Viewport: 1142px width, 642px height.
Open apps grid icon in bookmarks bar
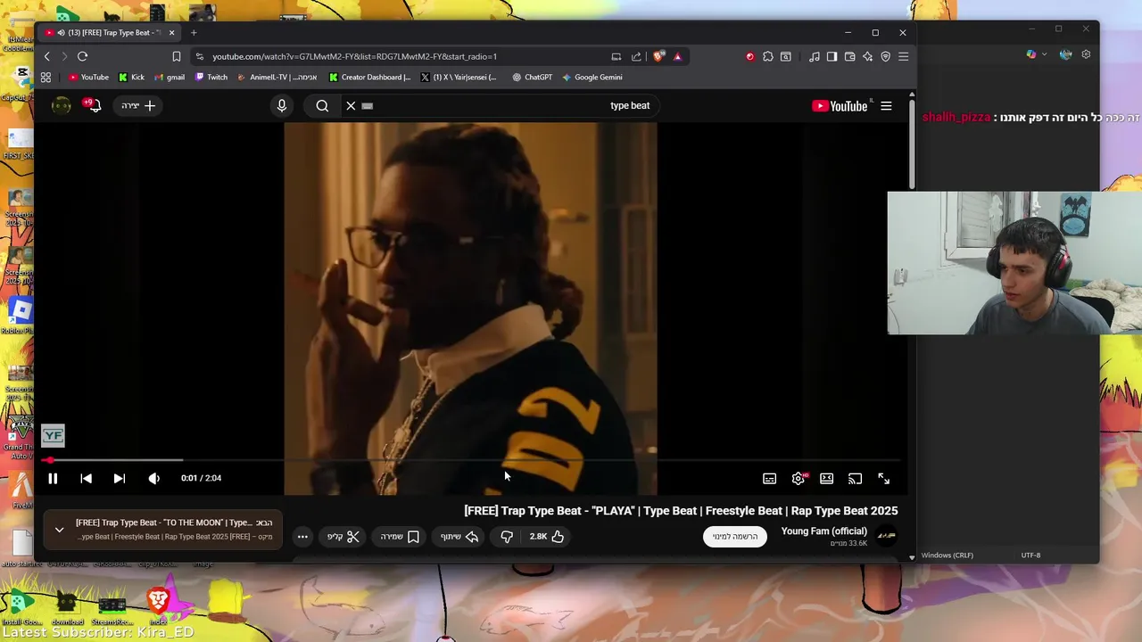pos(46,78)
